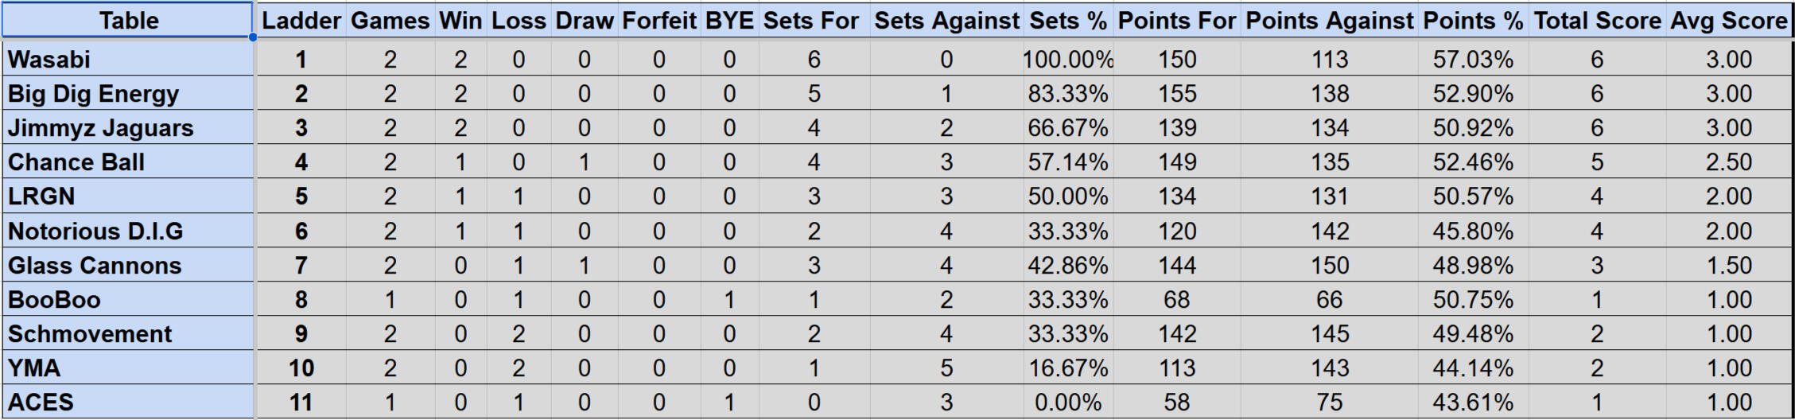
Task: Click the Big Dig Energy cell
Action: (127, 94)
